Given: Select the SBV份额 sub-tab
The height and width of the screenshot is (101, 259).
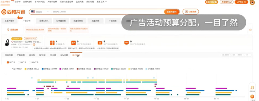Looking at the screenshot, I should [64, 55].
